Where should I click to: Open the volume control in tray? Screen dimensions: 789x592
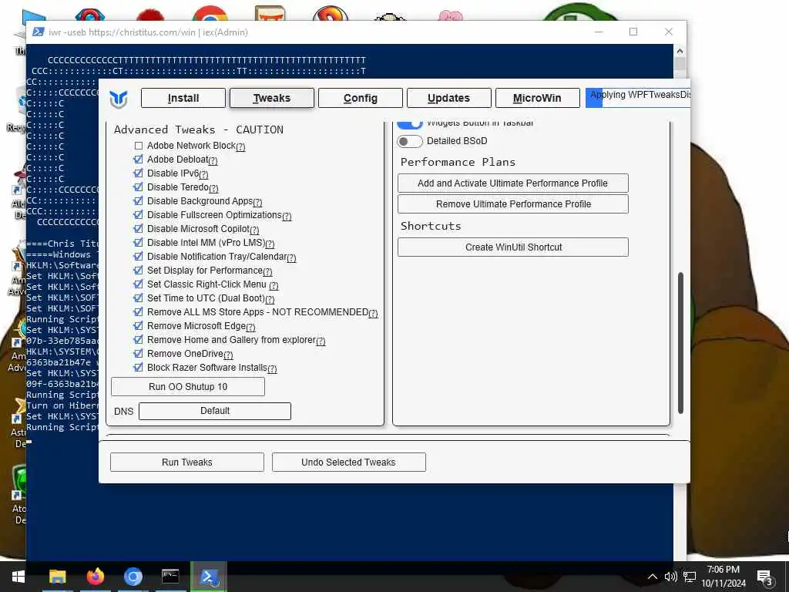click(670, 577)
